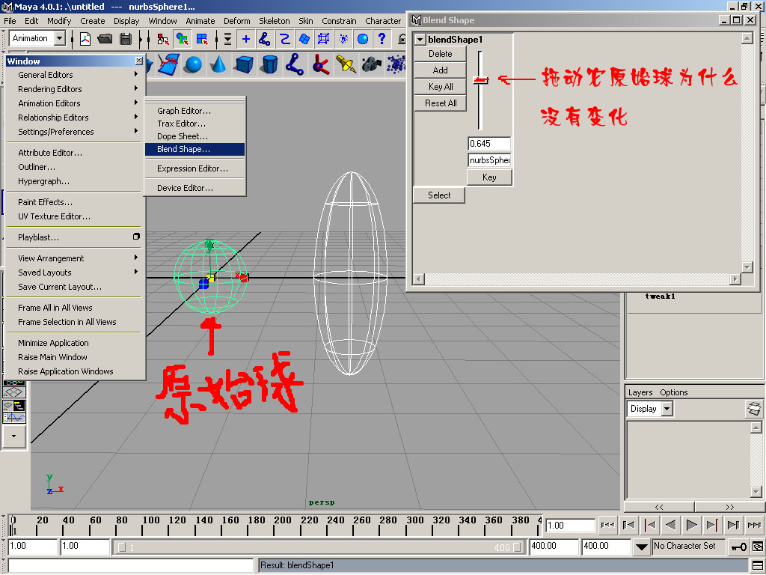
Task: Open the selection masks arrow menu
Action: point(227,39)
